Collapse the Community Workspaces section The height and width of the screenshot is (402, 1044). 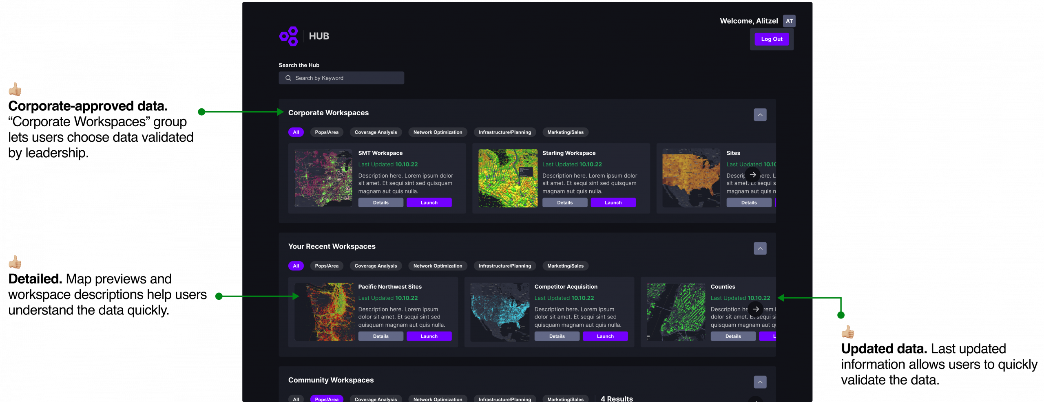(x=760, y=382)
